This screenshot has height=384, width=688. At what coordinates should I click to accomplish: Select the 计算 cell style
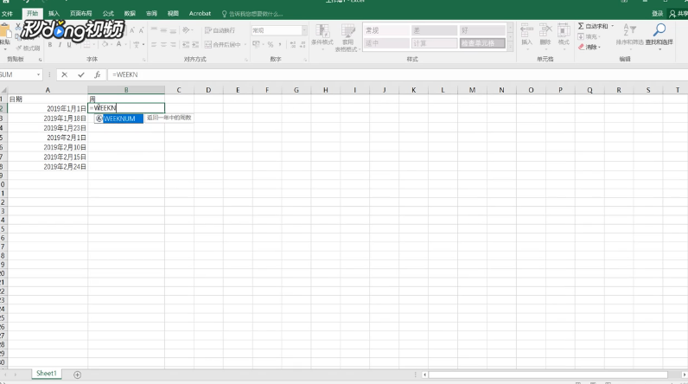[x=434, y=43]
